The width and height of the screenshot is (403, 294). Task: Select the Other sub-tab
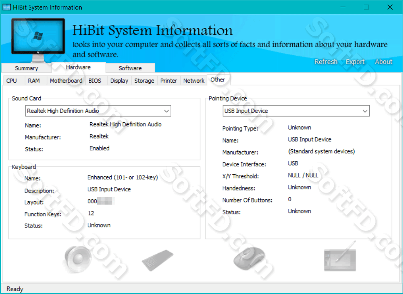(218, 80)
